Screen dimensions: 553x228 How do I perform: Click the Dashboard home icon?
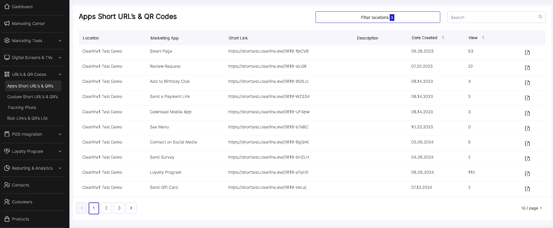(x=7, y=6)
